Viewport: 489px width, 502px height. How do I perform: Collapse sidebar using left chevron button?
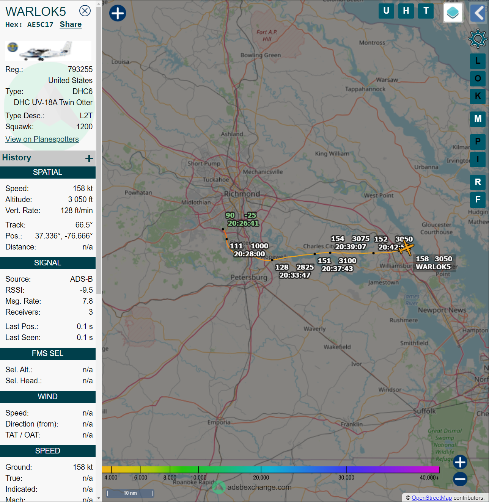point(478,13)
